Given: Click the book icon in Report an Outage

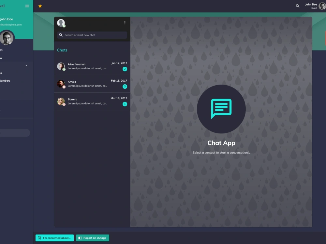Looking at the screenshot, I should (80, 238).
